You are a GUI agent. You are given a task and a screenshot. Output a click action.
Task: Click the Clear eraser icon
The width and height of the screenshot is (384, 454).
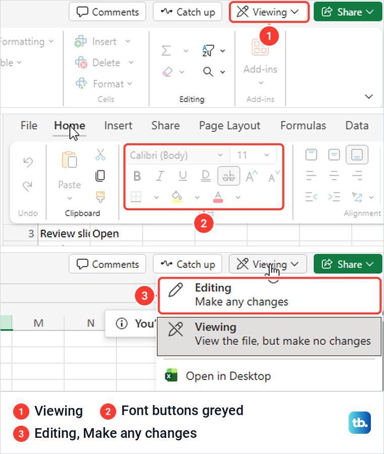coord(167,72)
